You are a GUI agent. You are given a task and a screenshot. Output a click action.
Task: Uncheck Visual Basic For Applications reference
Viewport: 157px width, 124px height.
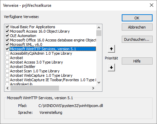[7, 27]
